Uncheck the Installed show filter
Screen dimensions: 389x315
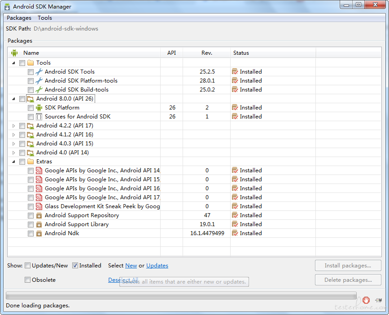click(x=75, y=266)
